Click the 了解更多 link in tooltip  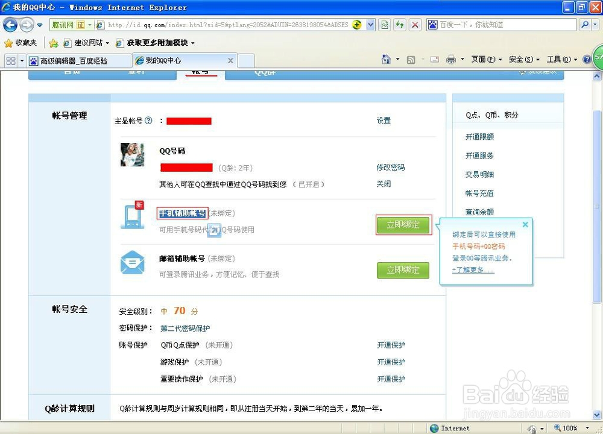(x=473, y=270)
